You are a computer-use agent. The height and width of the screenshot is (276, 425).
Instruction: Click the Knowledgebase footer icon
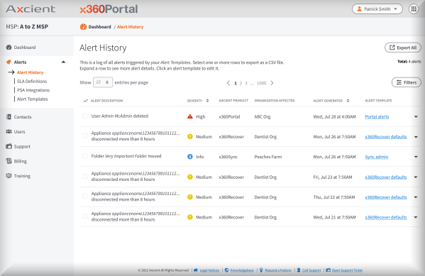click(226, 270)
